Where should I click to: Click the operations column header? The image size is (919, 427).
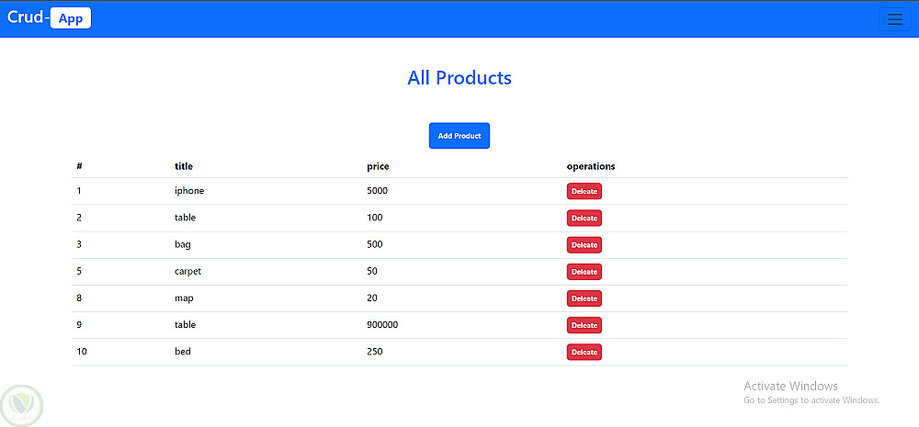pos(591,166)
